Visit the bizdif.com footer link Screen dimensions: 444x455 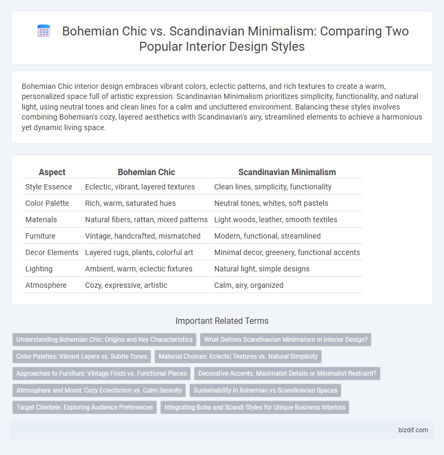(413, 430)
